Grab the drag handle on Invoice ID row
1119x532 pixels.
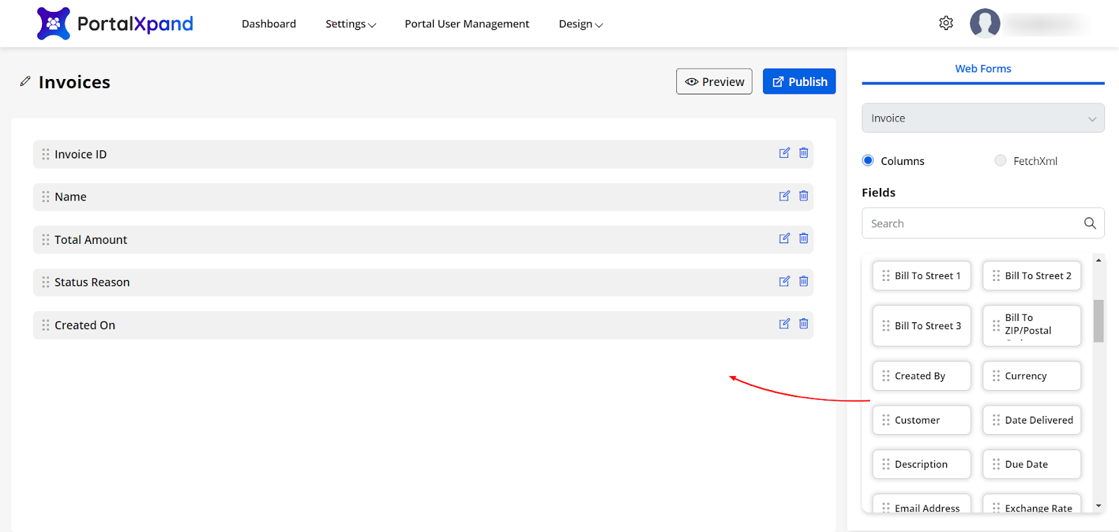(45, 154)
